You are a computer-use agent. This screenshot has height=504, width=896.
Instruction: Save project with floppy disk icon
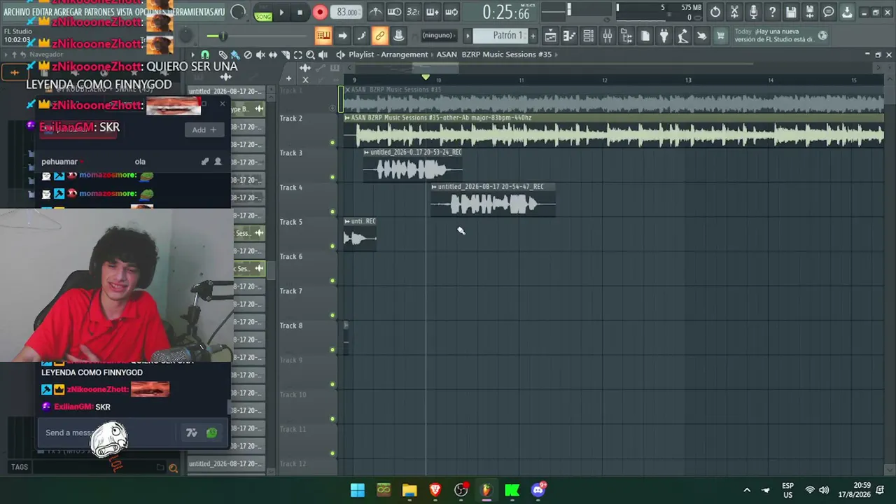[x=791, y=12]
